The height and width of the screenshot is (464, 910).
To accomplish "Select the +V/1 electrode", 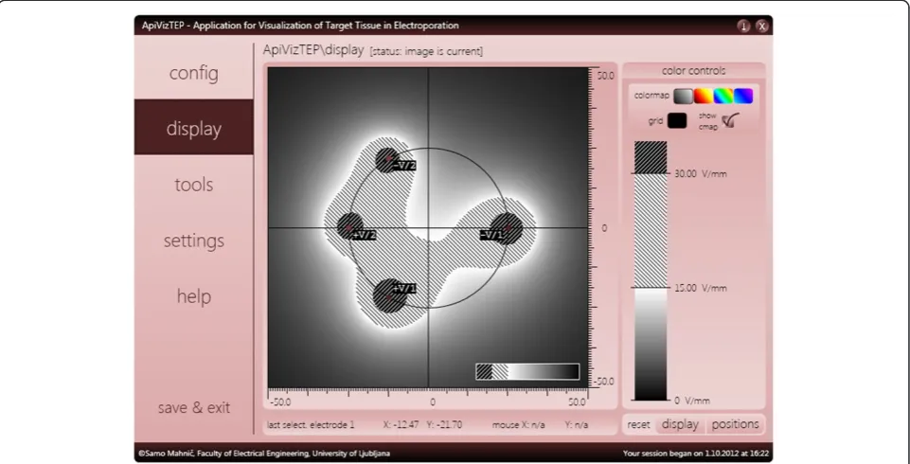I will 389,295.
